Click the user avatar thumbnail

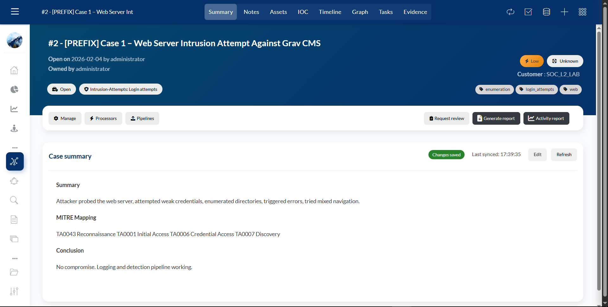[x=15, y=40]
